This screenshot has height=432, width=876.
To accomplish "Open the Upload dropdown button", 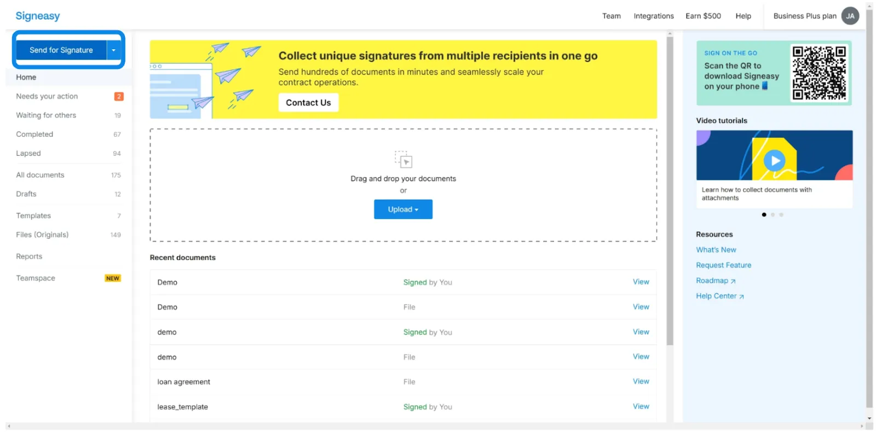I will pos(403,209).
